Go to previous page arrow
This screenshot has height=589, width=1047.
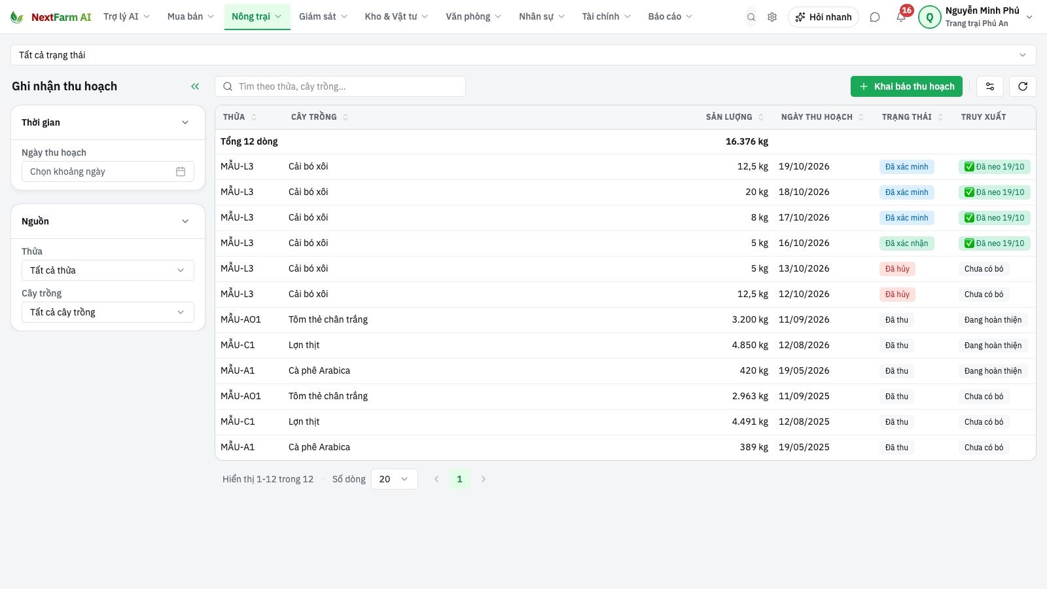[436, 479]
